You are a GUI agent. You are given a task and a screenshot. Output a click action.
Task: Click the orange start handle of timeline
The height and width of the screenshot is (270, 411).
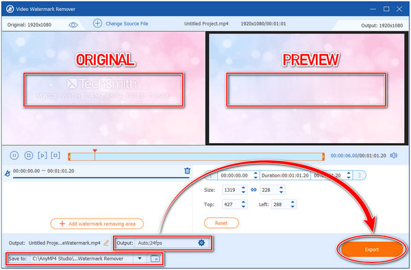coord(69,156)
